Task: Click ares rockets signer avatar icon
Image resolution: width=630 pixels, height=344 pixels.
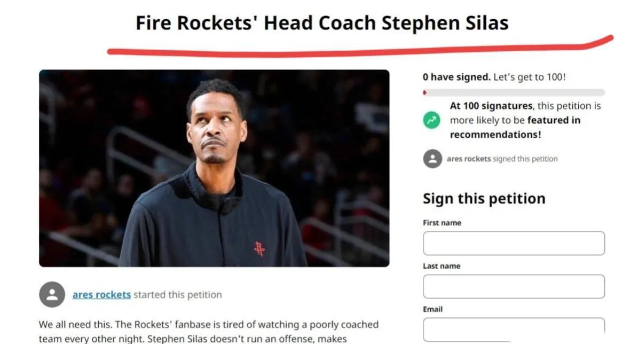Action: coord(432,159)
